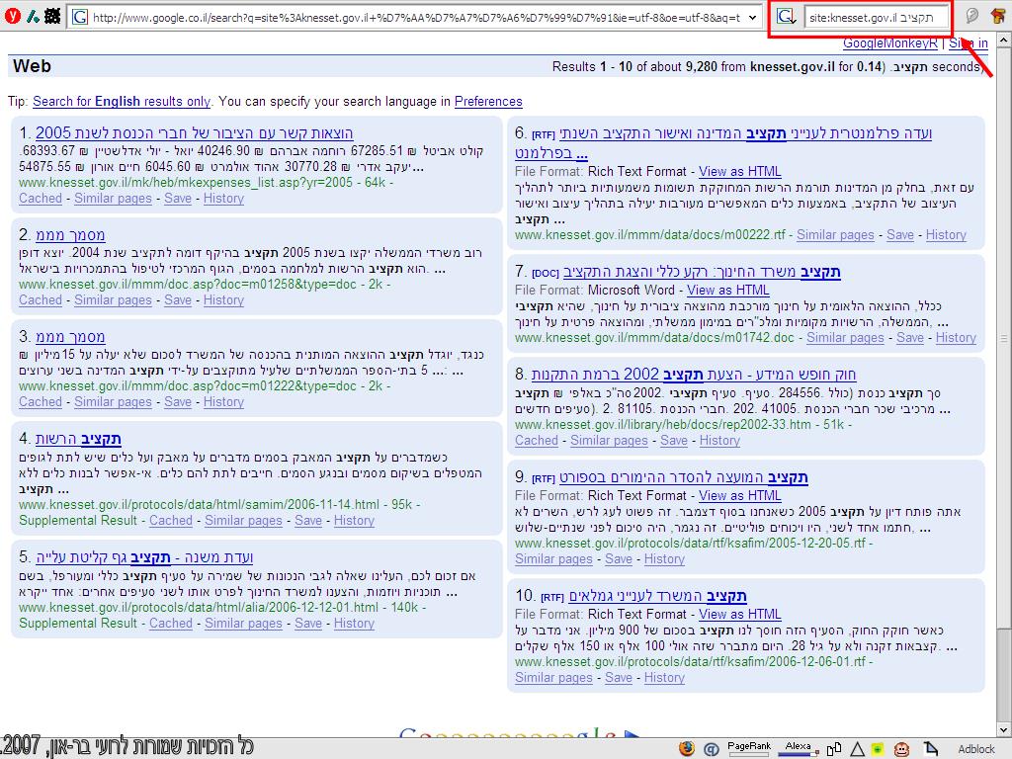
Task: Open Cached link under result 2
Action: tap(40, 300)
